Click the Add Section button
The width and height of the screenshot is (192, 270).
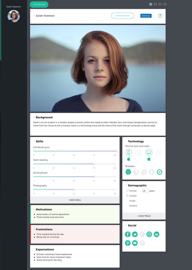click(39, 5)
